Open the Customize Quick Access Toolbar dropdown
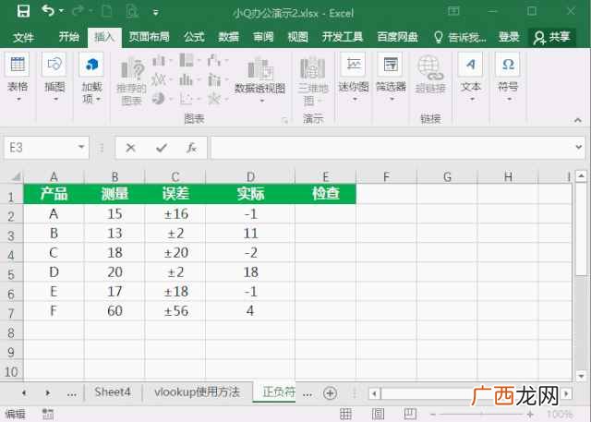Viewport: 591px width, 422px height. pyautogui.click(x=155, y=12)
